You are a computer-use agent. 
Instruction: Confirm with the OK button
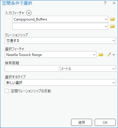[105, 122]
